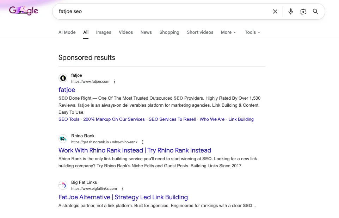Click the get.rhinorank.io why-rhino-rank URL text
Image resolution: width=339 pixels, height=218 pixels.
coord(104,142)
